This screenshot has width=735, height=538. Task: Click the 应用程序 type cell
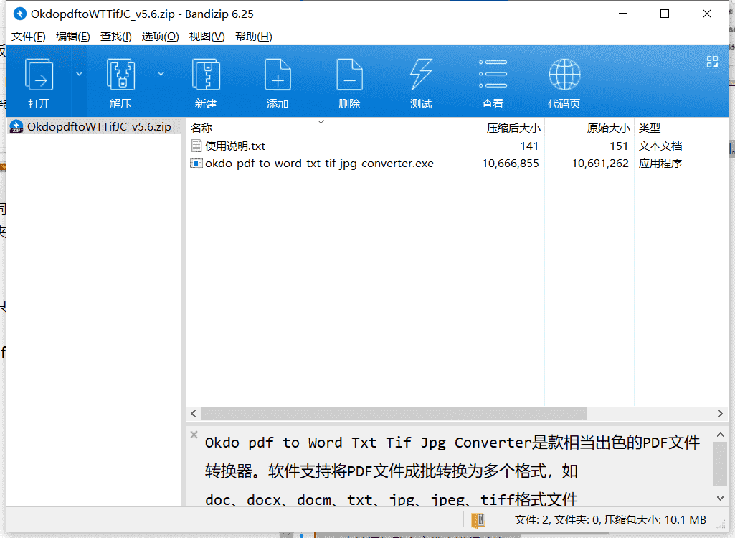click(660, 164)
